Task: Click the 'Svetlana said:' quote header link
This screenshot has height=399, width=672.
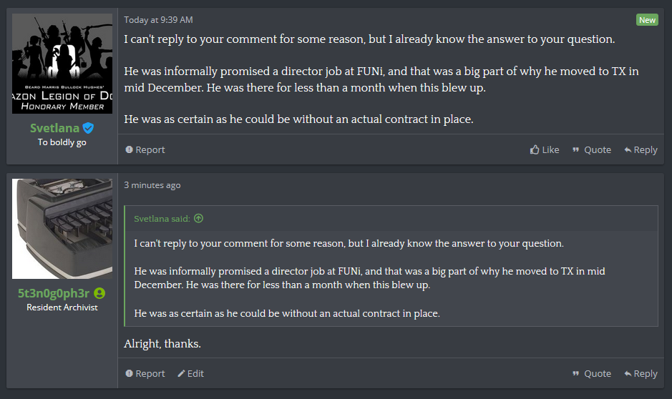Action: click(x=162, y=219)
